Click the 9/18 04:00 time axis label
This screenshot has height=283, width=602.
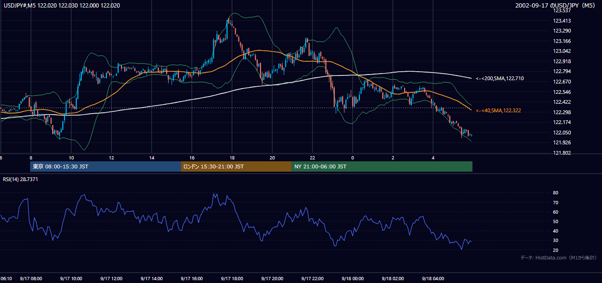coord(433,279)
